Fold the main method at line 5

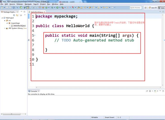[x=35, y=35]
